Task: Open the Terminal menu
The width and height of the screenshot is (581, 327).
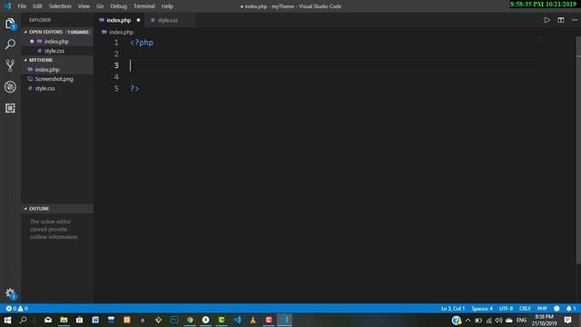Action: tap(144, 6)
